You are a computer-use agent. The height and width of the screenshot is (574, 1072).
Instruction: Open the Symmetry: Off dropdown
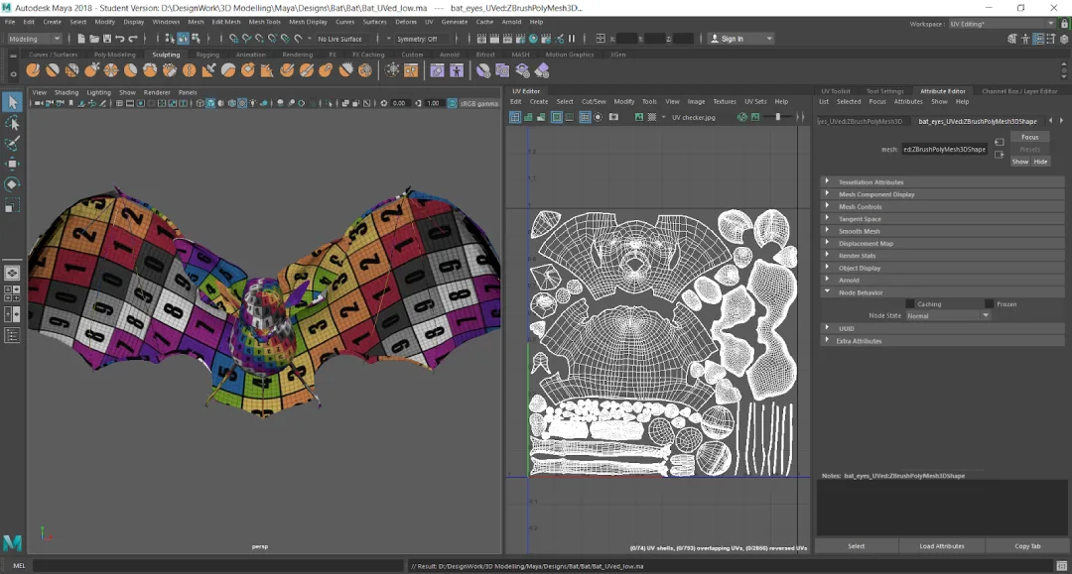click(x=422, y=39)
